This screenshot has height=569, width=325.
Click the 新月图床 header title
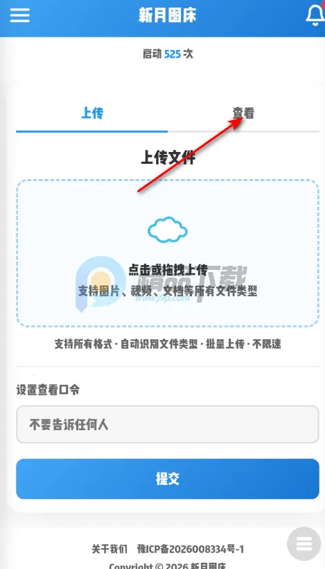coord(168,15)
